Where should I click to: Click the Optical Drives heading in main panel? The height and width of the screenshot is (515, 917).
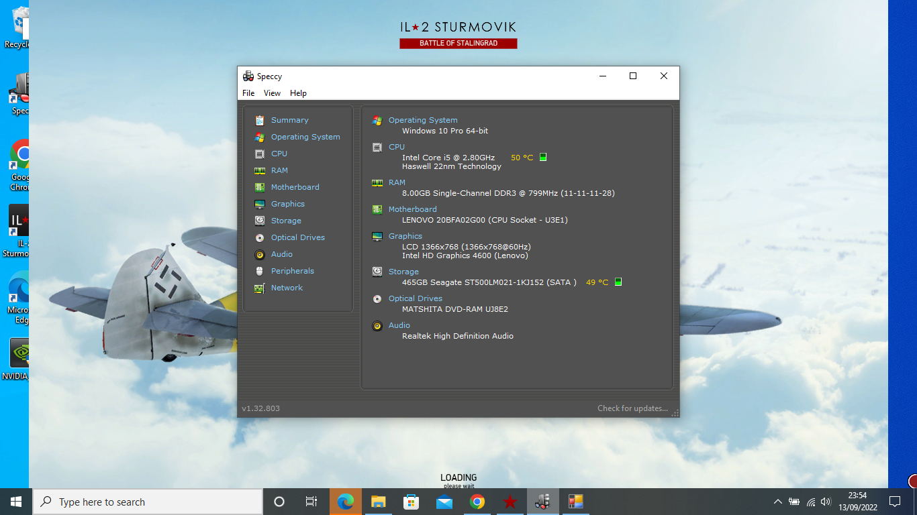tap(415, 298)
